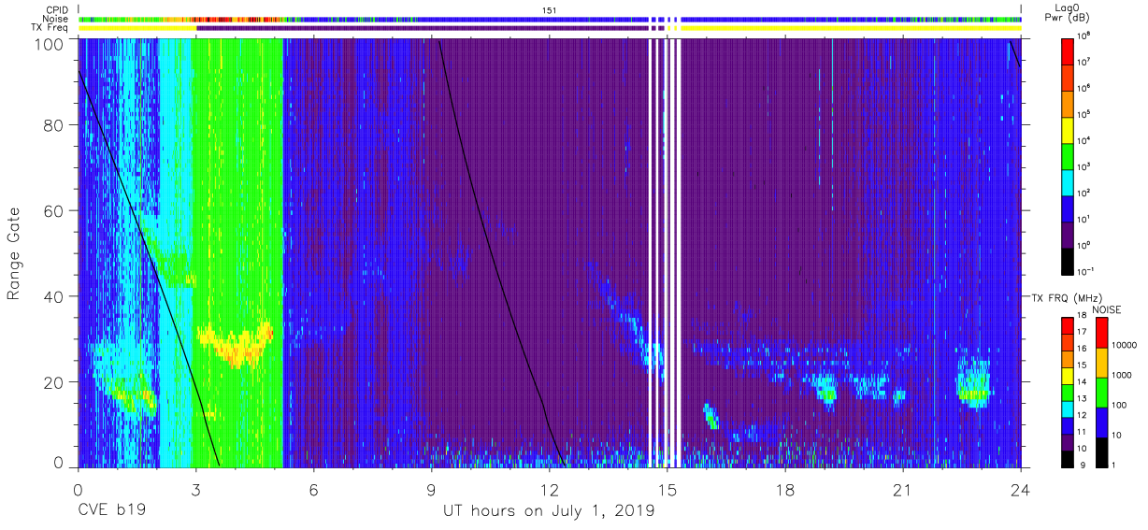Click the TX FRQ (MHz) legend title

[1065, 298]
